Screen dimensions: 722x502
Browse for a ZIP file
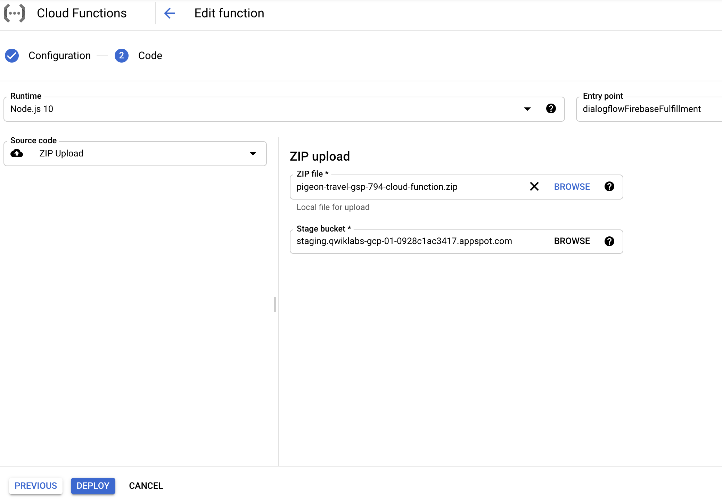(x=572, y=187)
